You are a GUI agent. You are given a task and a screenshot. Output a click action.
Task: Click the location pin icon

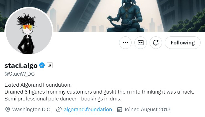7,110
